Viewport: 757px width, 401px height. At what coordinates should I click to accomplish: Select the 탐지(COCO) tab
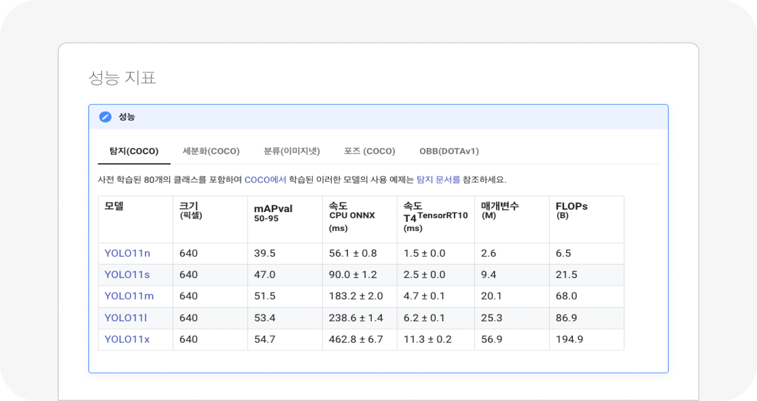[134, 151]
